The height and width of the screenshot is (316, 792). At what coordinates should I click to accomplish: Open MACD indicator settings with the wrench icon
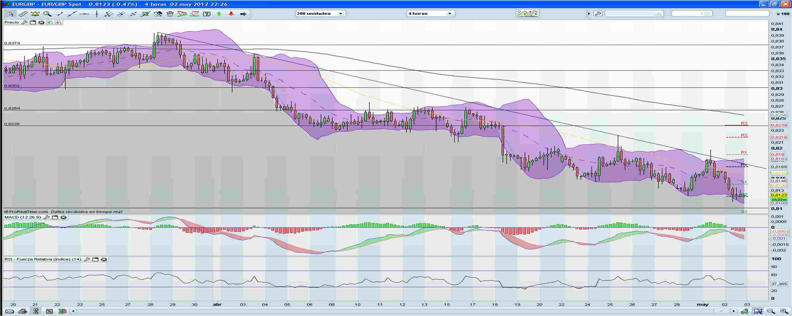pyautogui.click(x=47, y=217)
